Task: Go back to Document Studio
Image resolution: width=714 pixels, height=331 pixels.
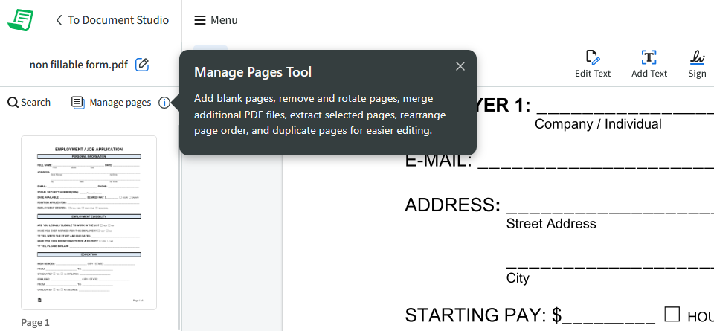Action: coord(112,20)
